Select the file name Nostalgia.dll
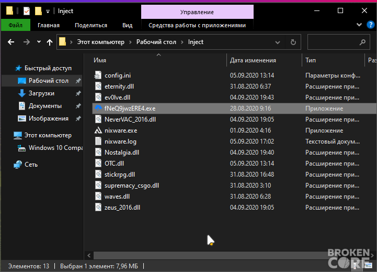 pos(122,153)
